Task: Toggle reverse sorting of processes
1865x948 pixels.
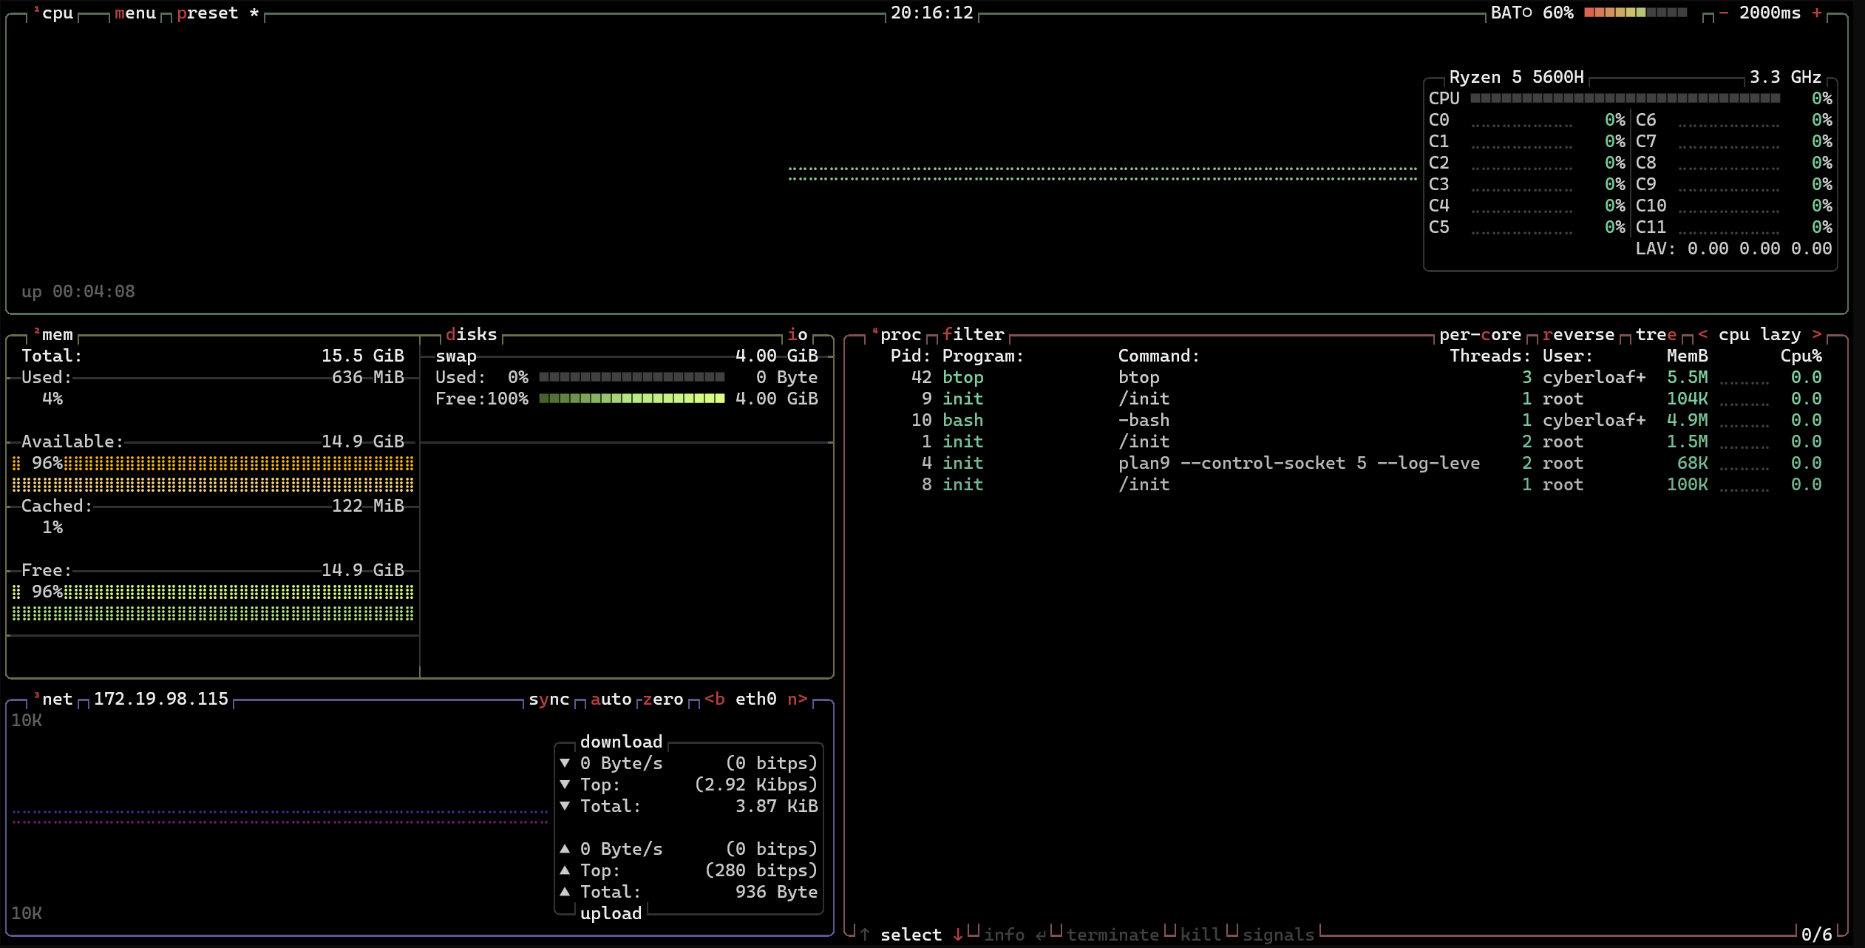Action: click(x=1577, y=335)
